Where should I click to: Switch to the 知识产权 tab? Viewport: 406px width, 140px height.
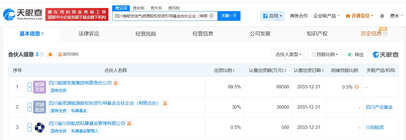317,34
